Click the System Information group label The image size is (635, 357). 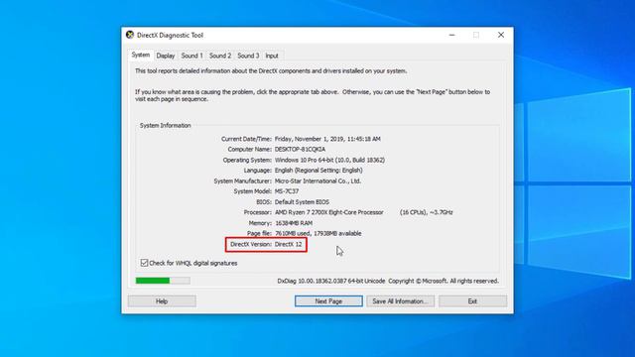point(166,126)
